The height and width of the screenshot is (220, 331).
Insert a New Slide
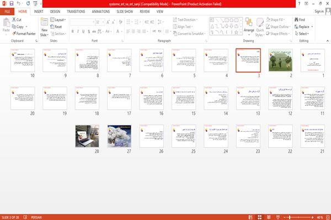pos(44,27)
